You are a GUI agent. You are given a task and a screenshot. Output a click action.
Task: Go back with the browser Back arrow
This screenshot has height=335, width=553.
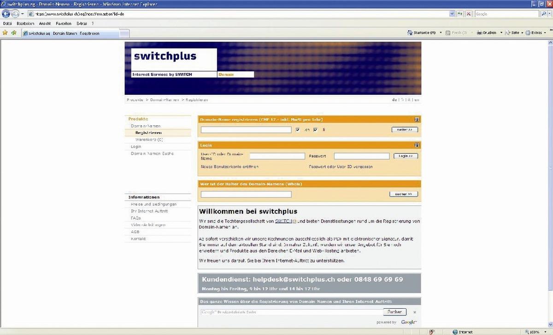6,14
